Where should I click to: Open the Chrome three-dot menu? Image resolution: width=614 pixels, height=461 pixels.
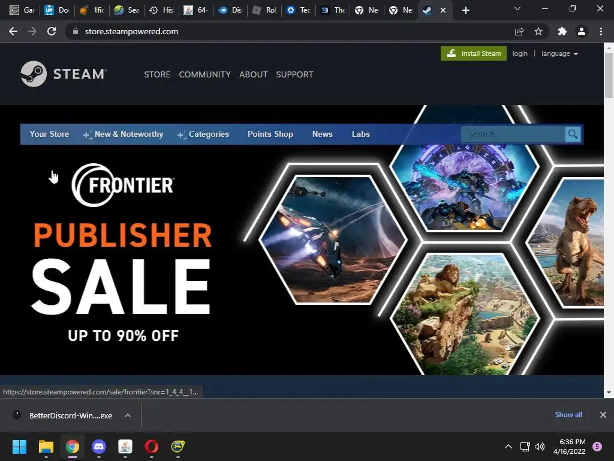coord(601,31)
